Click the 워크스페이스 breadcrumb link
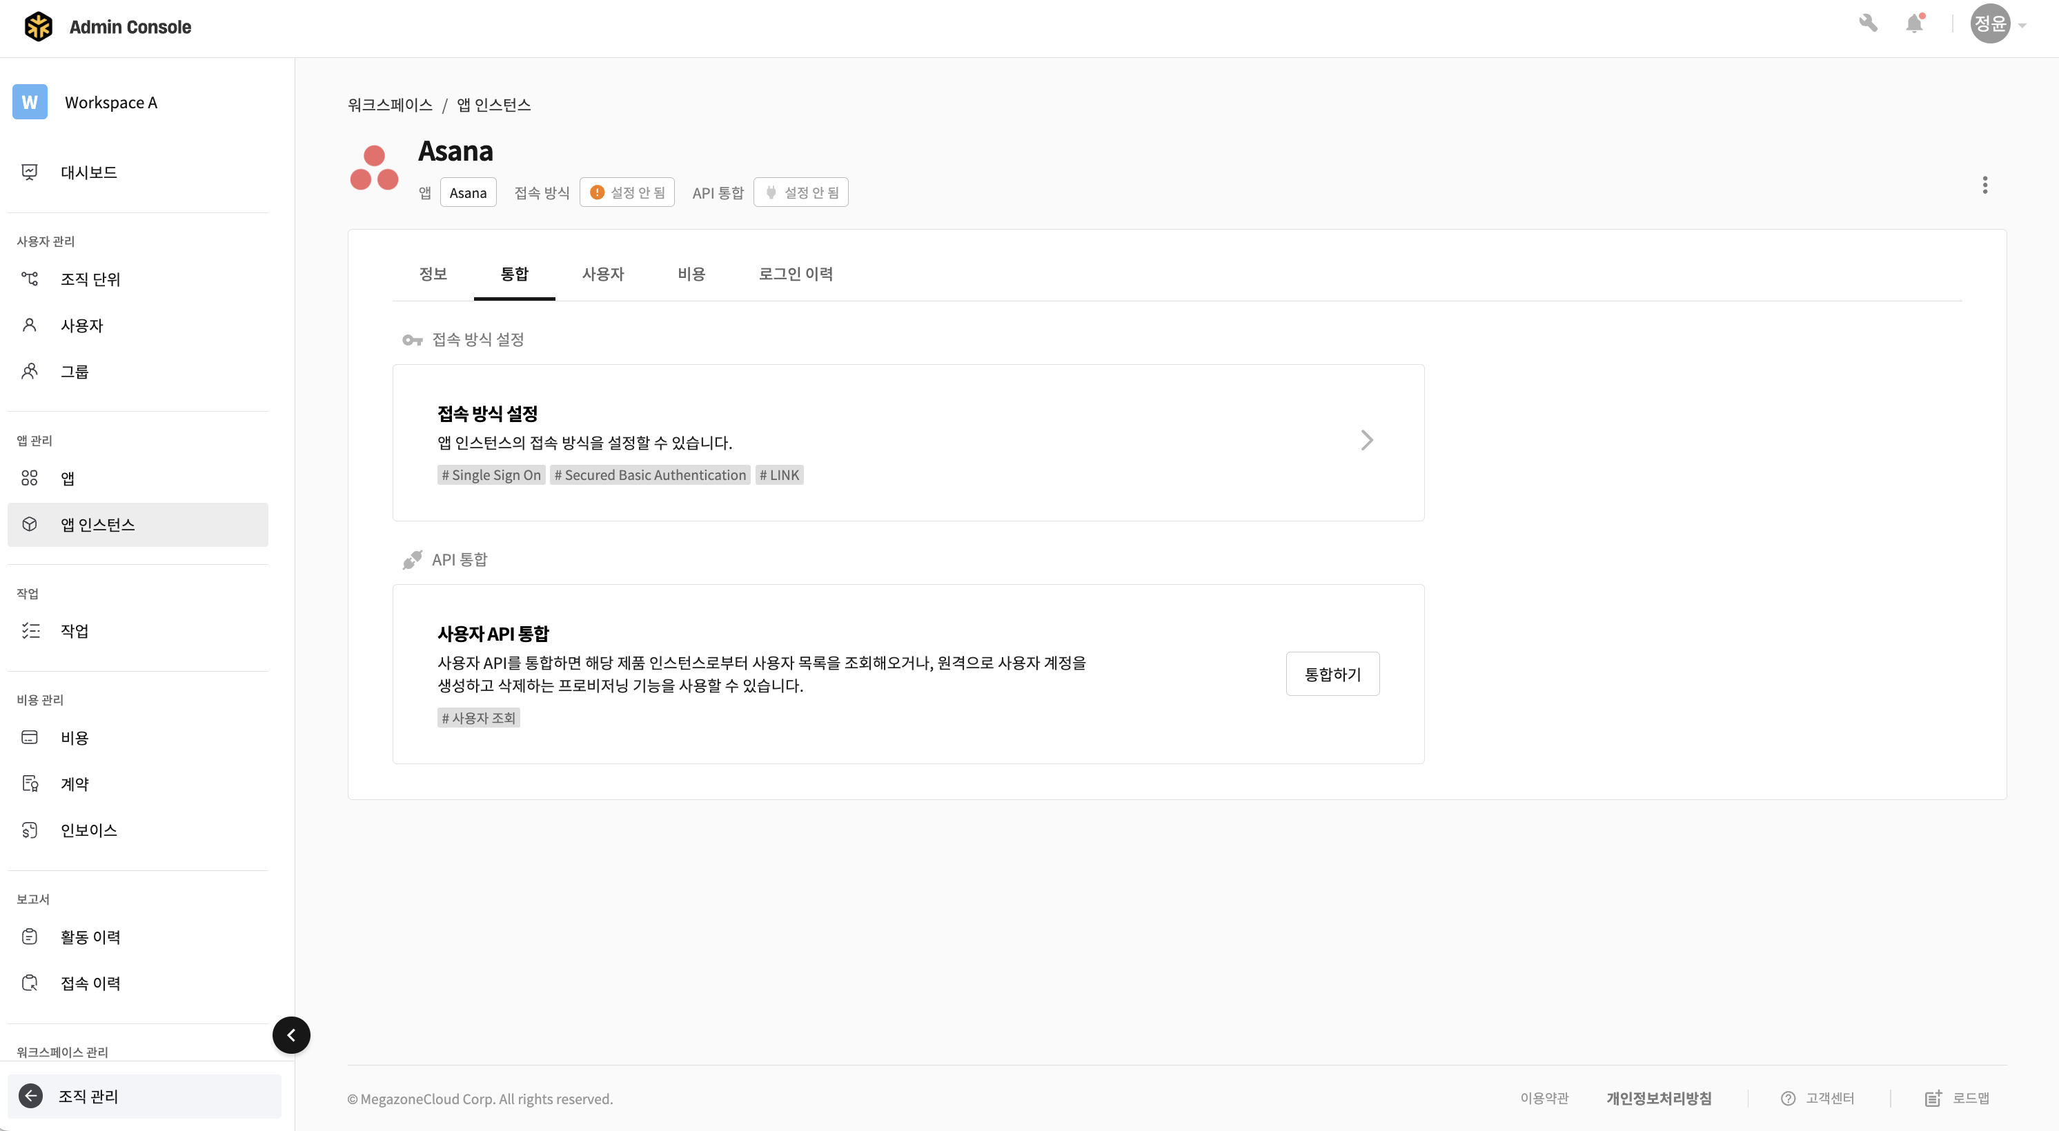The height and width of the screenshot is (1131, 2059). click(x=390, y=105)
